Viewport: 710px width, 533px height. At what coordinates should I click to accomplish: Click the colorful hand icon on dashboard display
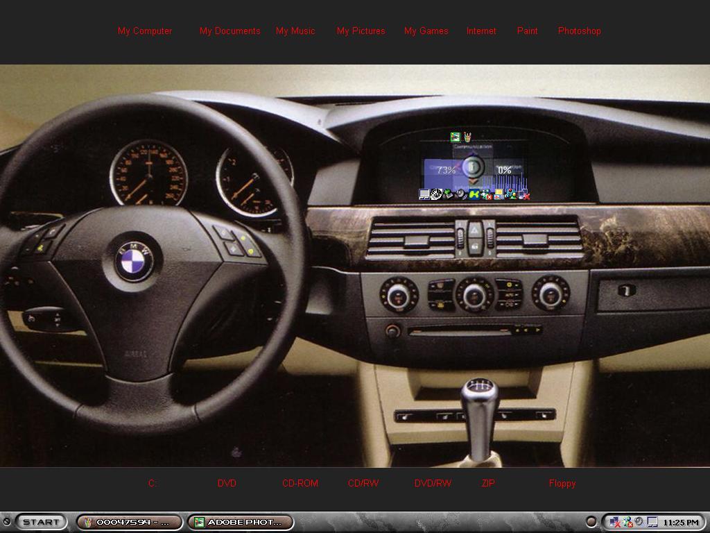(467, 137)
